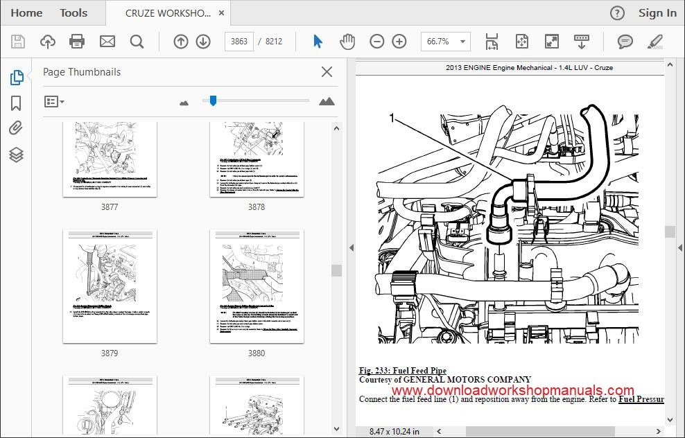Click document horizontal scroll left arrow
The image size is (685, 438).
click(x=439, y=432)
